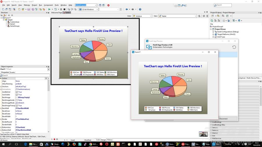
Task: Click the Move Up arrow in Structure panel
Action: [x=9, y=15]
